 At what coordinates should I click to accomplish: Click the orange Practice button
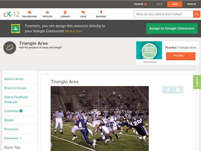click(181, 56)
